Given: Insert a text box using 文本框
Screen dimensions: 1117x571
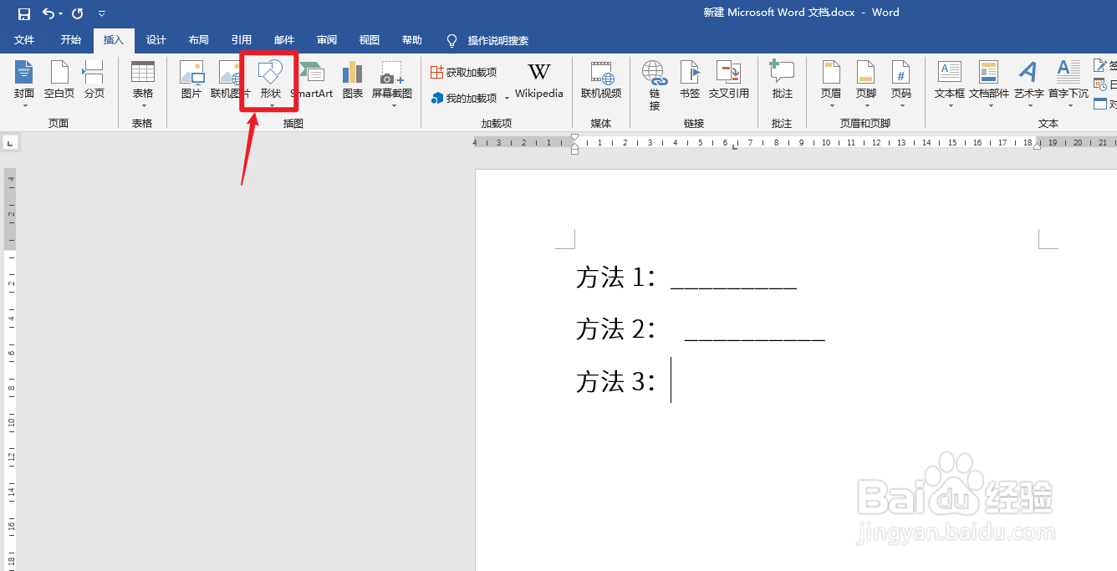Looking at the screenshot, I should coord(949,81).
